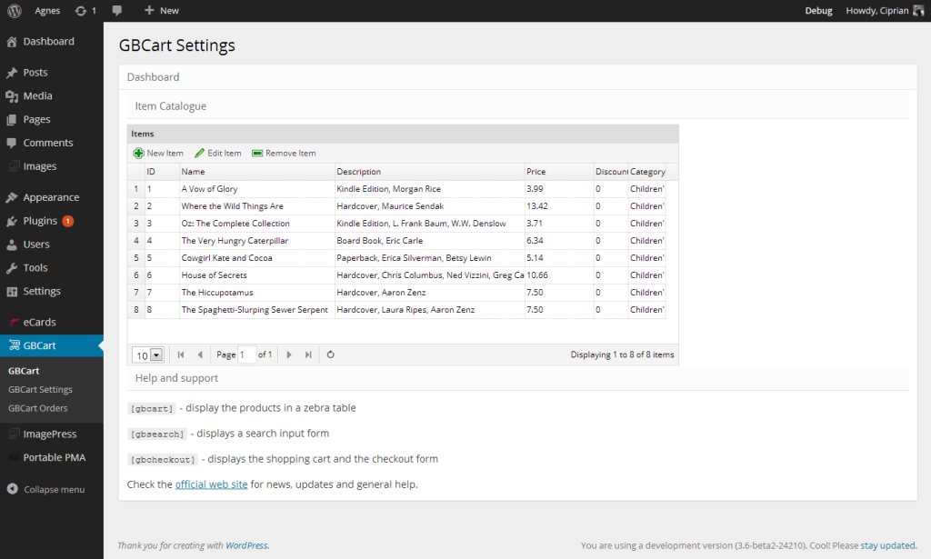Viewport: 931px width, 559px height.
Task: Sort items by the ID column header
Action: [x=162, y=172]
